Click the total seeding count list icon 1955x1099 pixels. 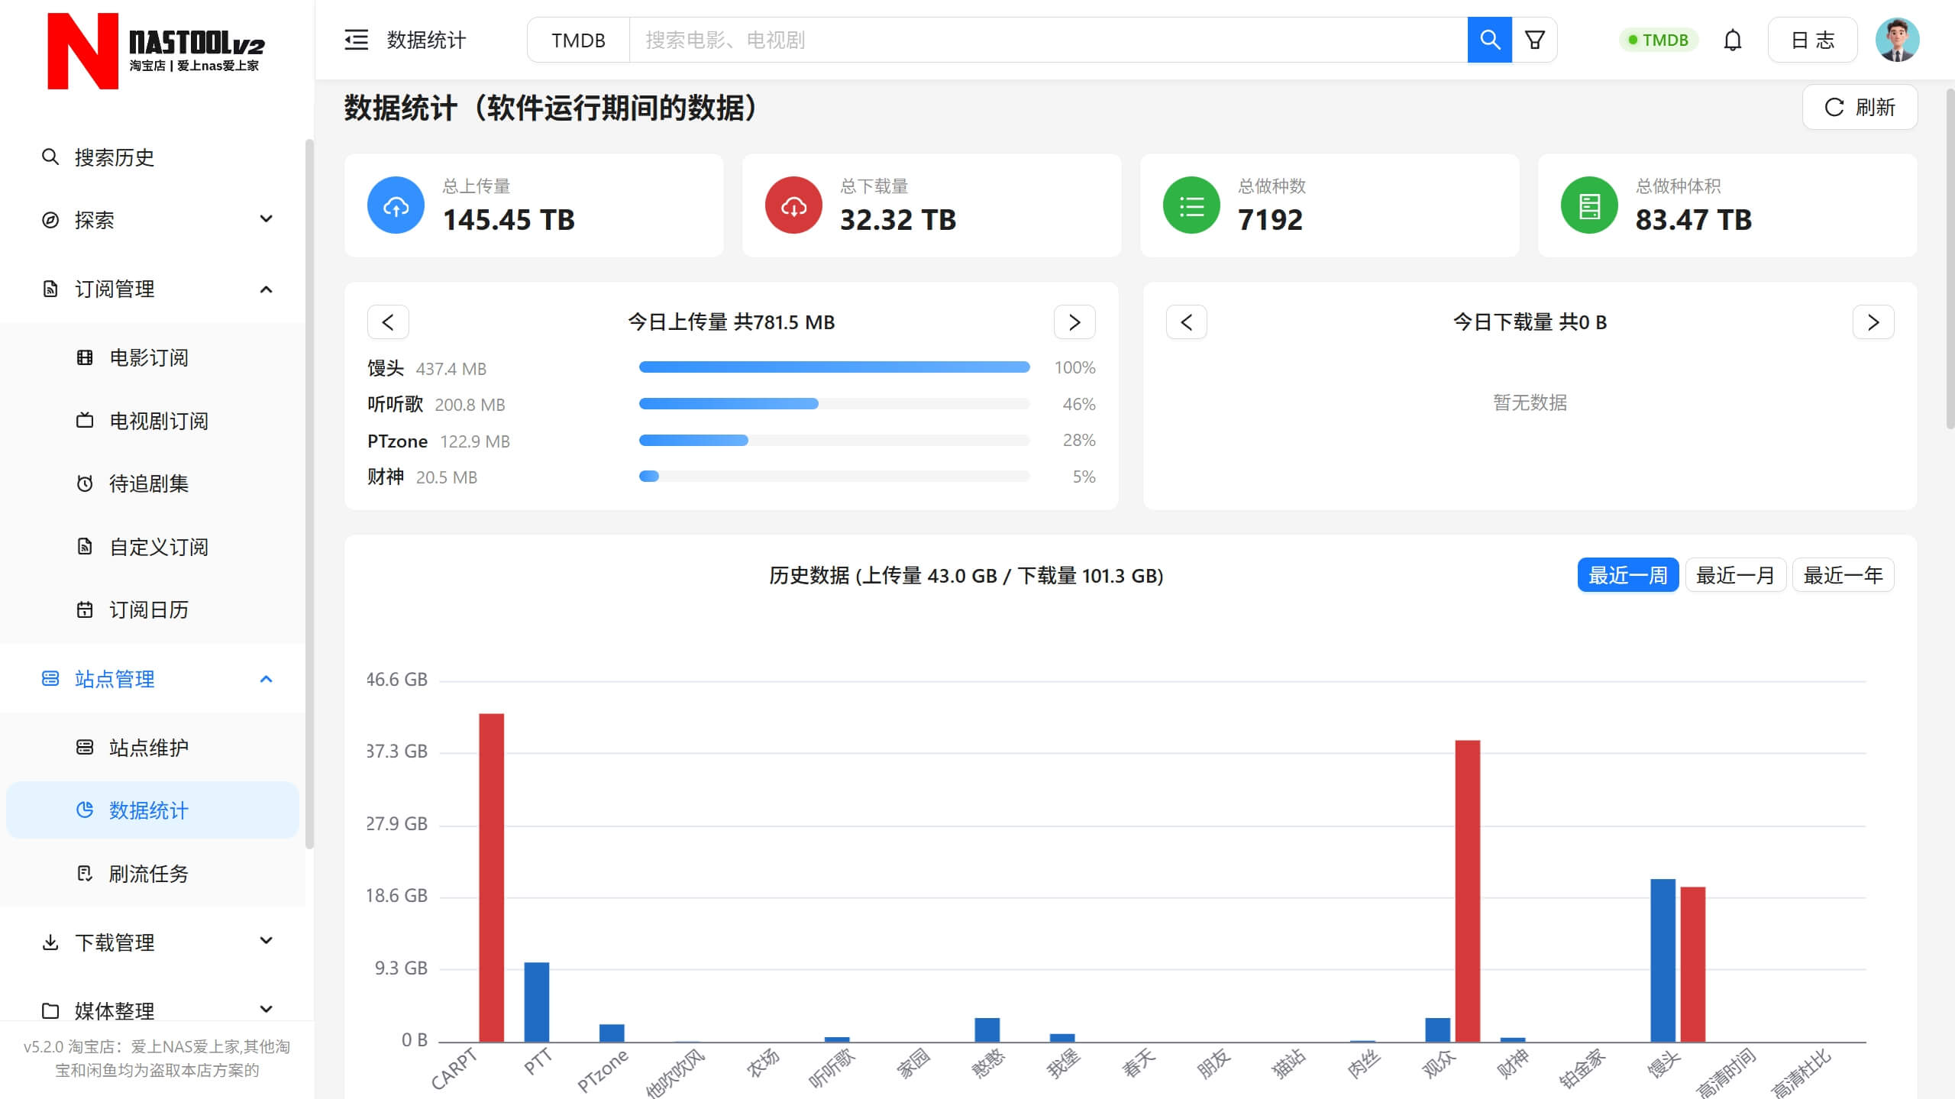tap(1191, 205)
